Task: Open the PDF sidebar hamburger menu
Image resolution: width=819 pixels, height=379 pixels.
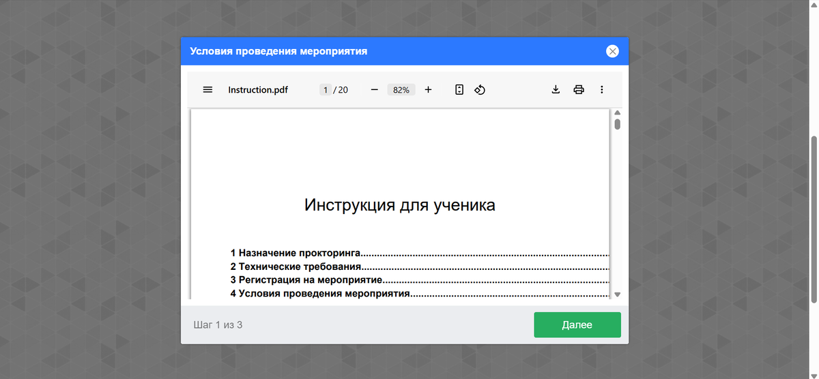Action: (208, 89)
